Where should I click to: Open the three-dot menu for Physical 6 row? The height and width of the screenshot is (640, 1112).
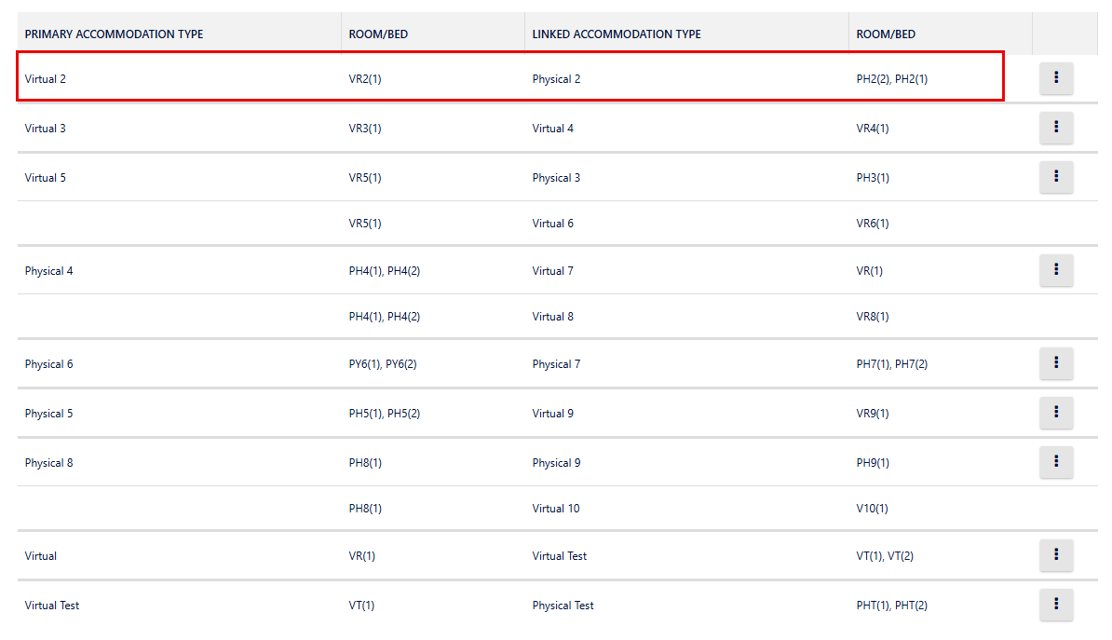pyautogui.click(x=1056, y=363)
